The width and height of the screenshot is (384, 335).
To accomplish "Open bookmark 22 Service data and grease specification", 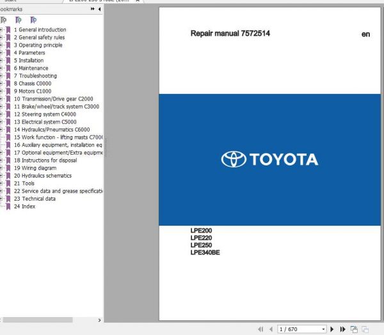I will point(58,191).
